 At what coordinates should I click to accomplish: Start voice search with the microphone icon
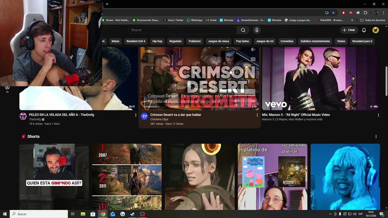[257, 30]
